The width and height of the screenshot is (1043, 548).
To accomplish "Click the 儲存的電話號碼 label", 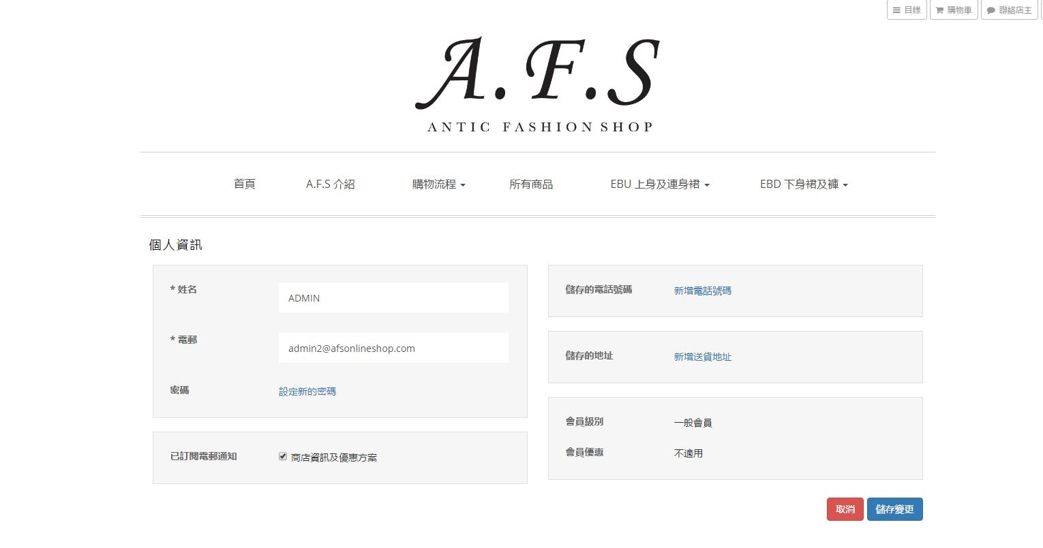I will click(599, 289).
